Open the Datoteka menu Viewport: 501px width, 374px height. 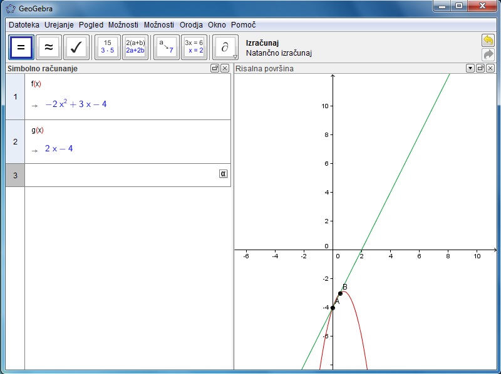[x=24, y=25]
